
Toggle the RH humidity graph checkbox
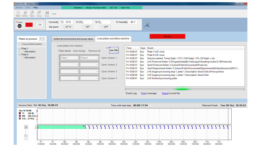click(20, 116)
